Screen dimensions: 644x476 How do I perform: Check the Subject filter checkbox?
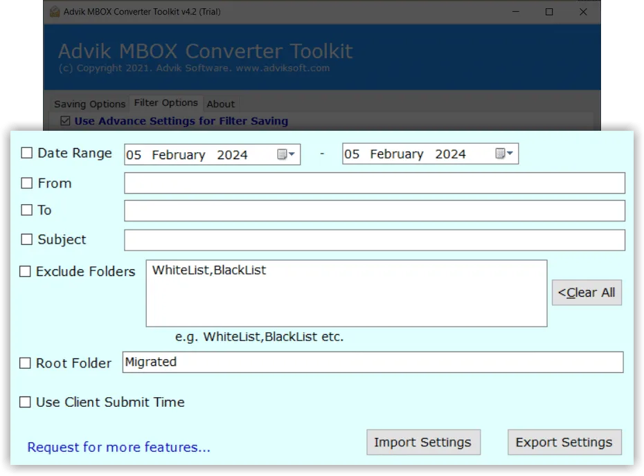27,239
